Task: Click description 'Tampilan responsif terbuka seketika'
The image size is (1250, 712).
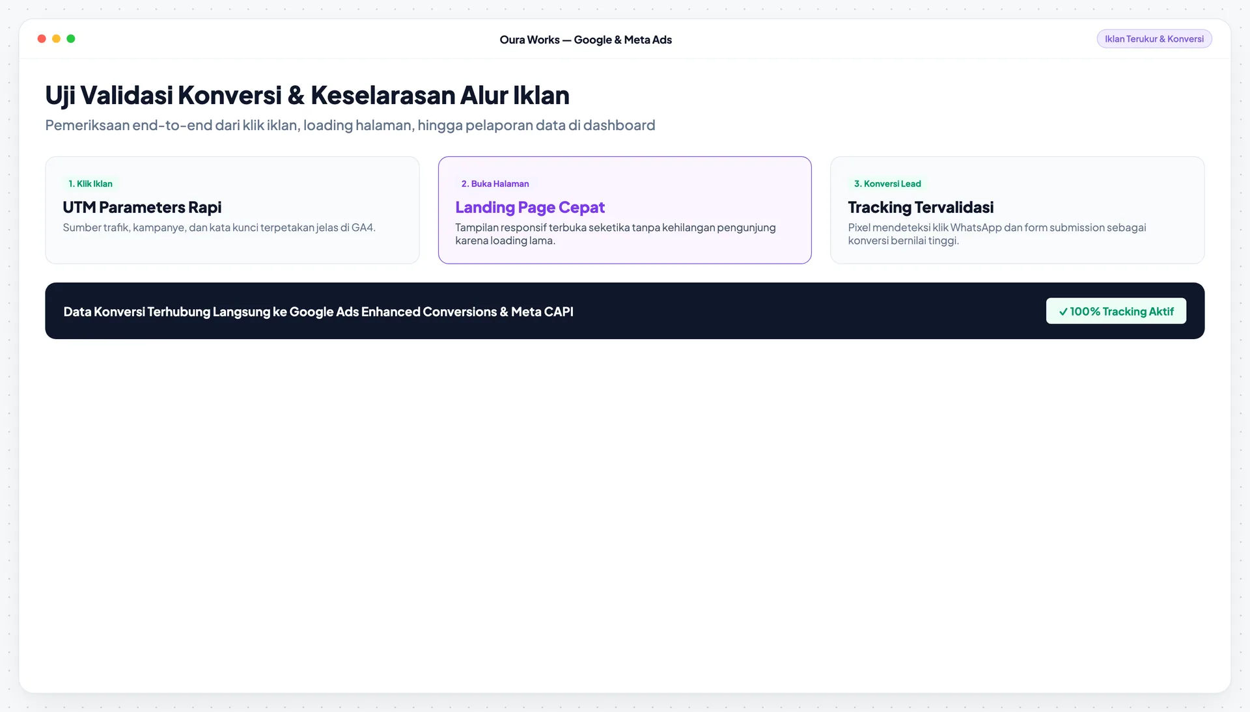Action: (x=615, y=234)
